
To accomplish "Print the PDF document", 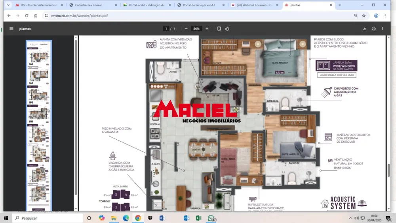I will point(374,29).
